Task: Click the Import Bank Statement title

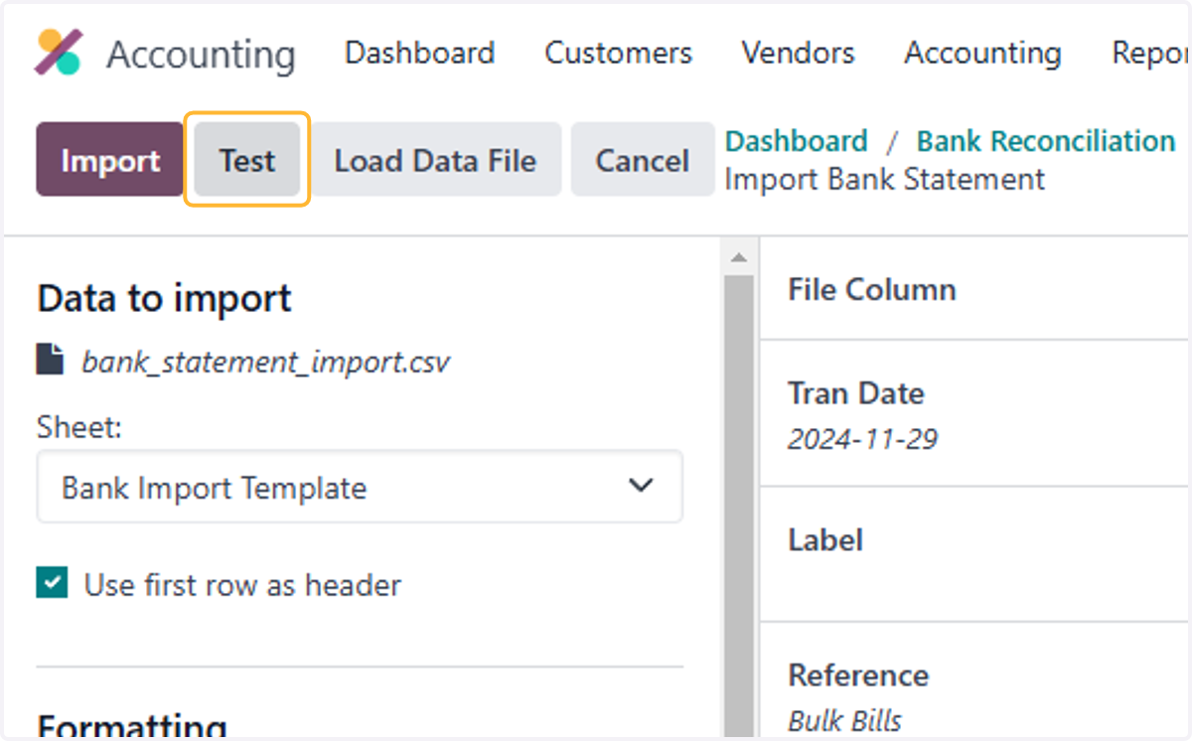Action: pos(885,180)
